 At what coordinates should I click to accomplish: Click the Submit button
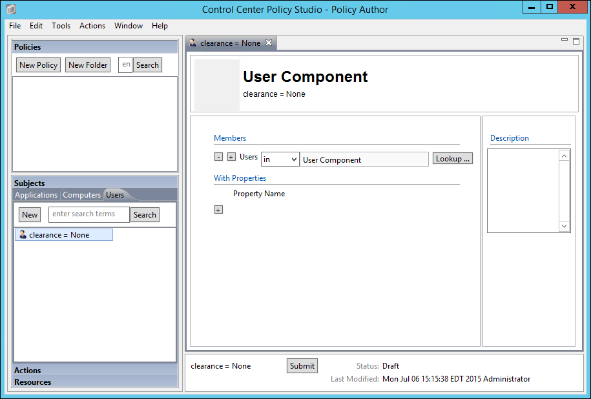click(302, 366)
